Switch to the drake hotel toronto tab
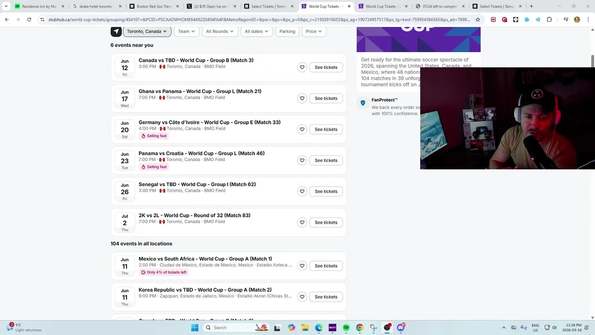The height and width of the screenshot is (335, 595). 96,7
